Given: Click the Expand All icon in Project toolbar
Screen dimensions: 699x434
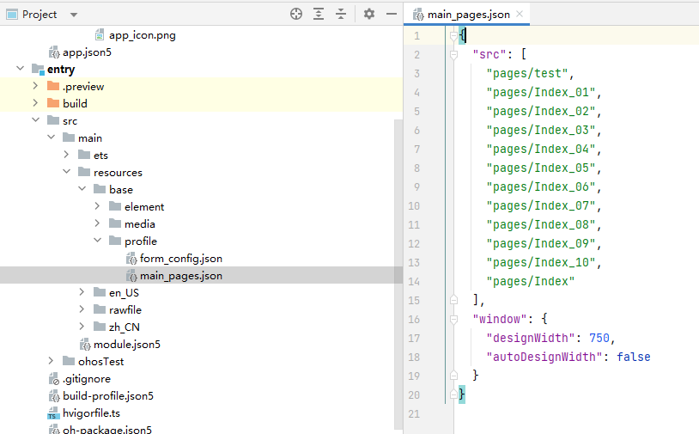Looking at the screenshot, I should [x=319, y=15].
